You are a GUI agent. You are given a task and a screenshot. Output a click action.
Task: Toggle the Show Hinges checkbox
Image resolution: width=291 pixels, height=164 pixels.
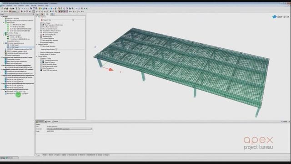(x=41, y=23)
